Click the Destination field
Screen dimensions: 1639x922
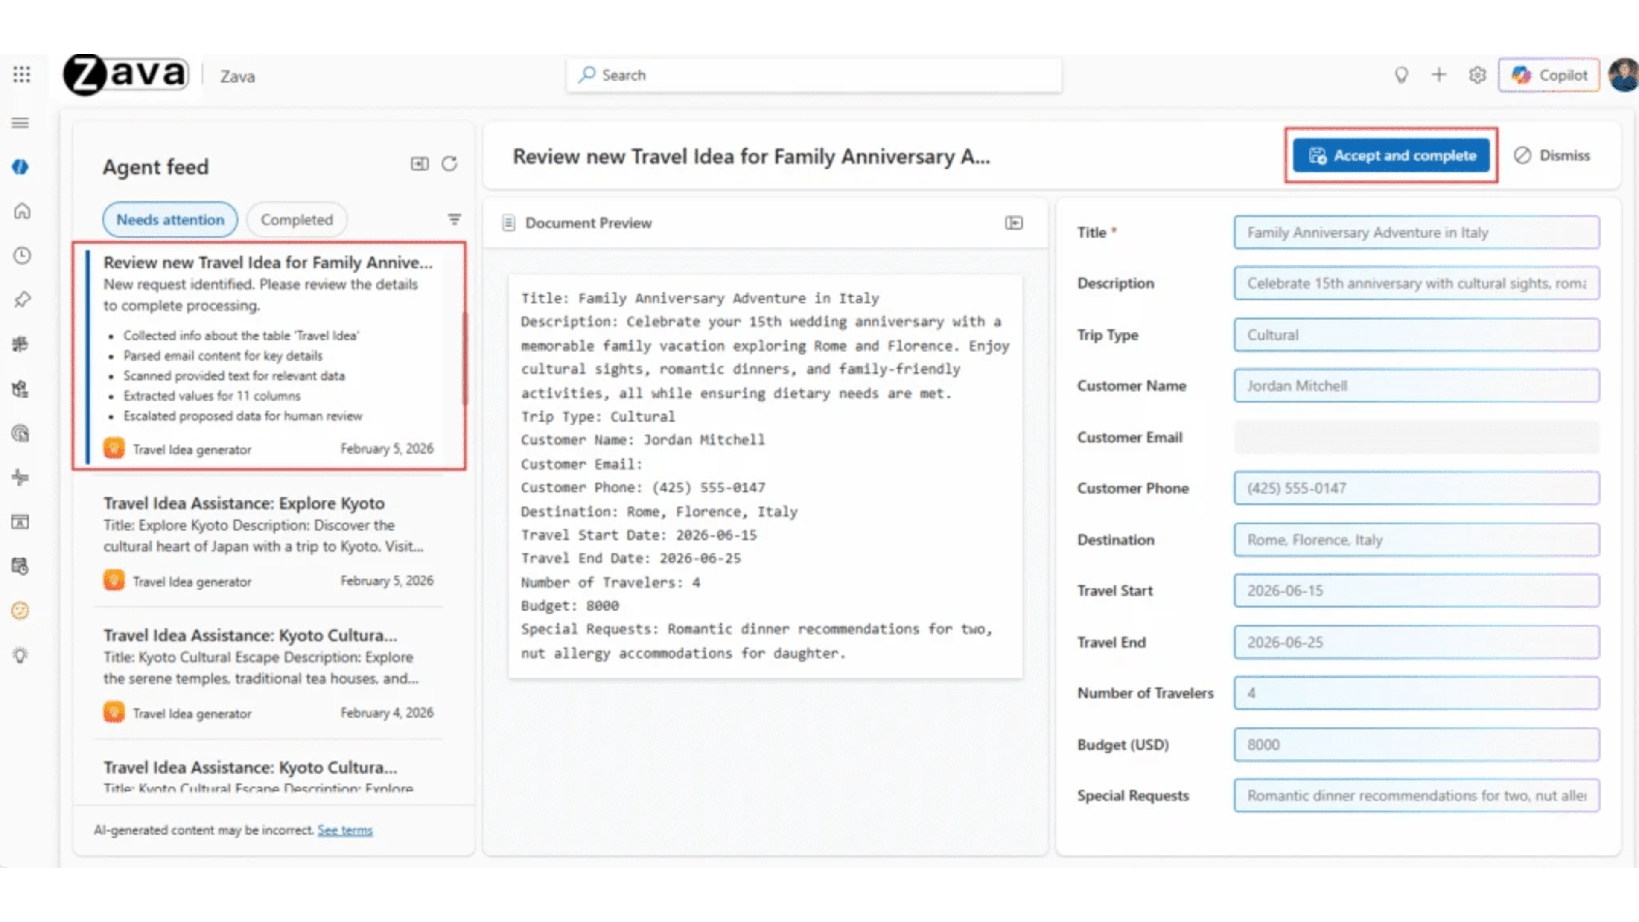(1416, 539)
